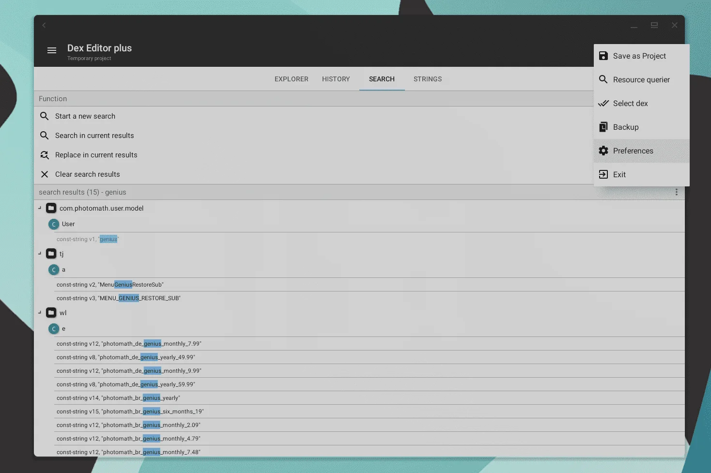Switch to the STRINGS tab
This screenshot has height=473, width=711.
(x=428, y=79)
